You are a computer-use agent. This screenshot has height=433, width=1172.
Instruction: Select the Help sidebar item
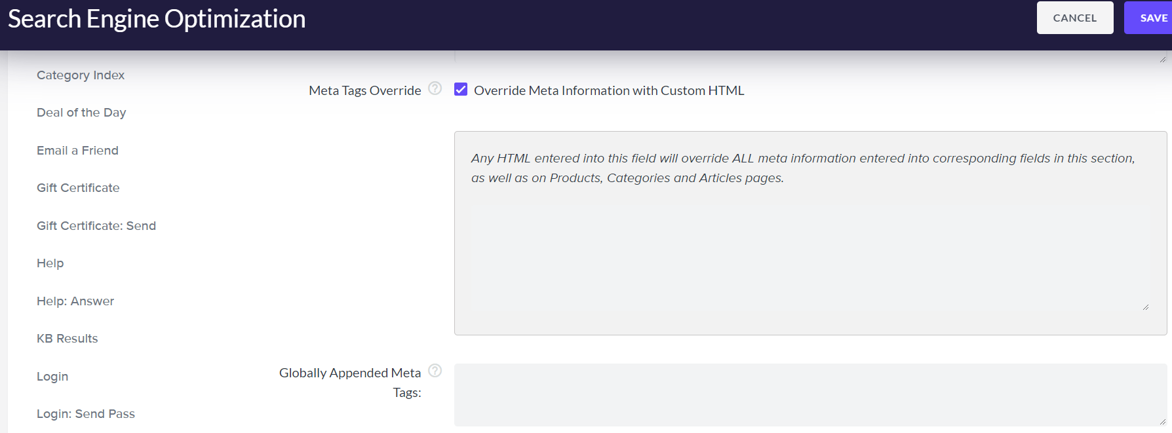pos(50,263)
